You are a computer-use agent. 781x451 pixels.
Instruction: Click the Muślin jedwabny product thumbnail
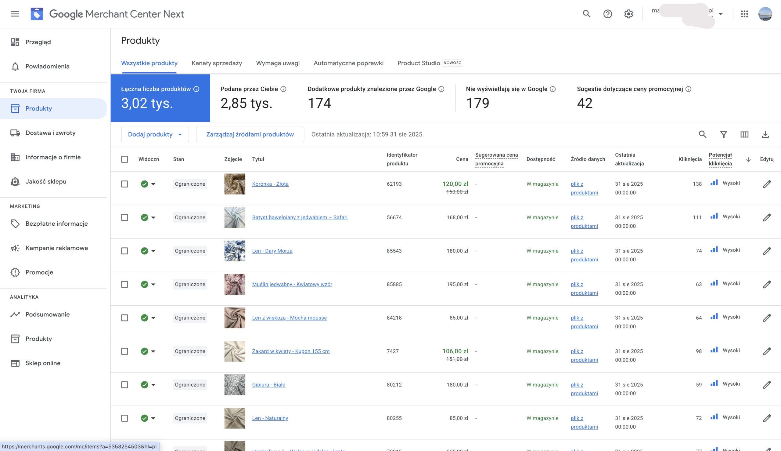coord(235,284)
